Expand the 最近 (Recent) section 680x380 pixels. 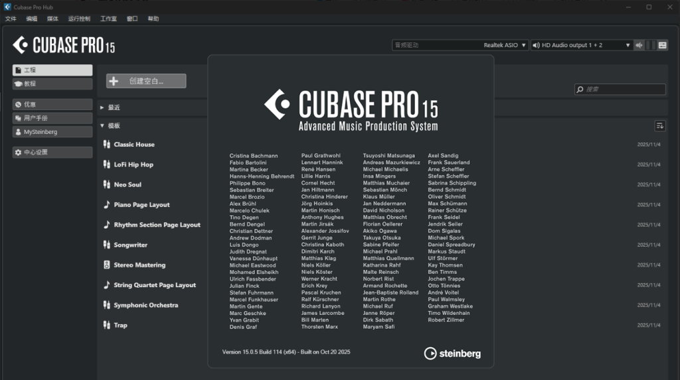click(102, 107)
